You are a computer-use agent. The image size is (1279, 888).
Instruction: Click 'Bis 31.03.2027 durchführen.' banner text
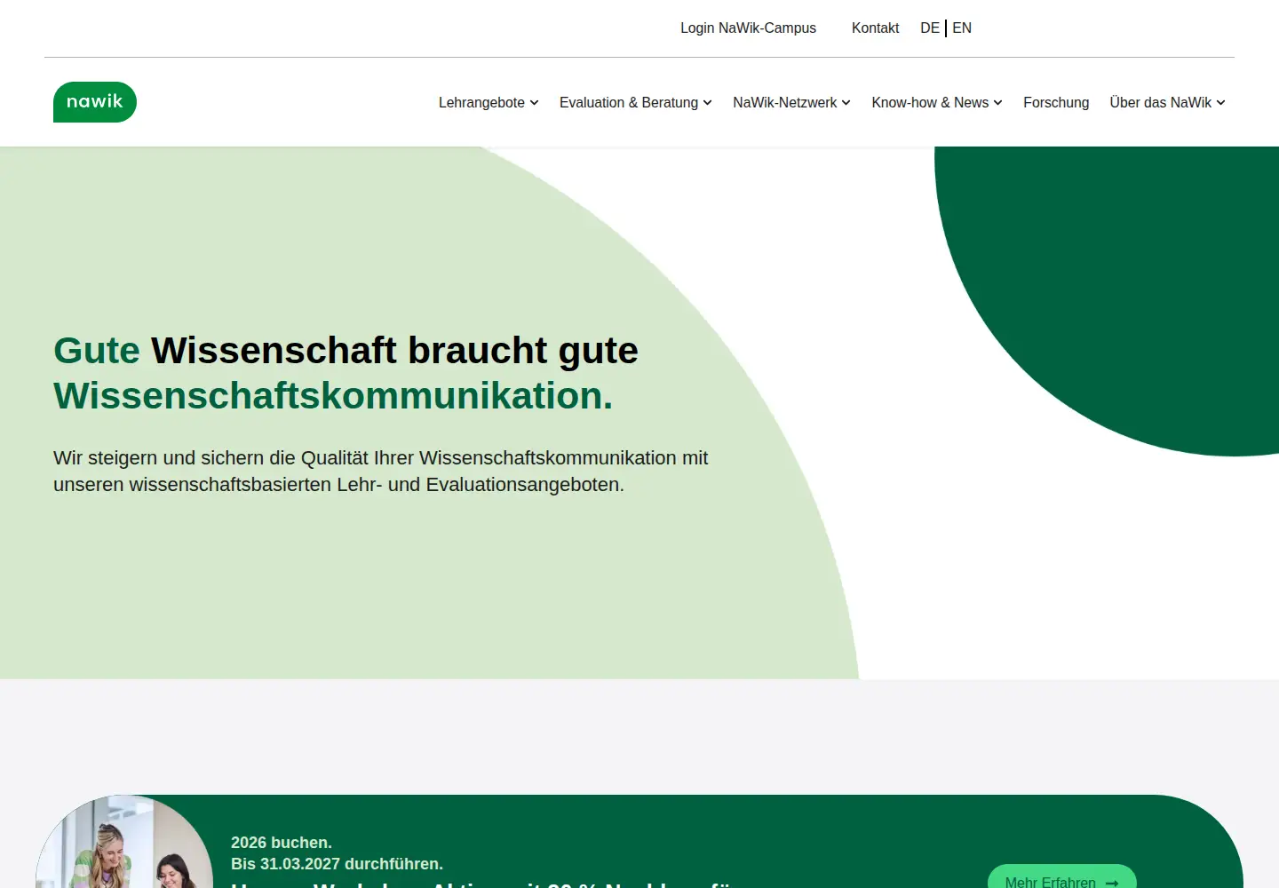[337, 864]
